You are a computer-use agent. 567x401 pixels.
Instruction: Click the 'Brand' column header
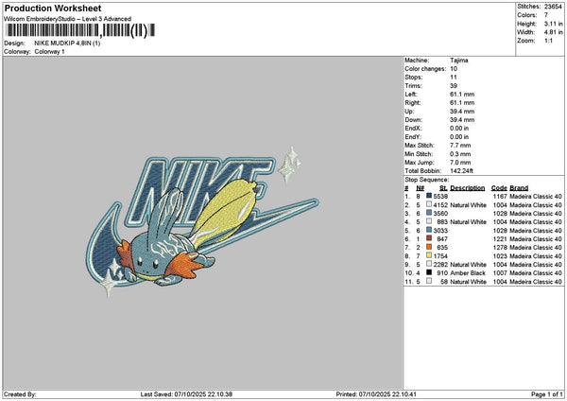[x=519, y=188]
